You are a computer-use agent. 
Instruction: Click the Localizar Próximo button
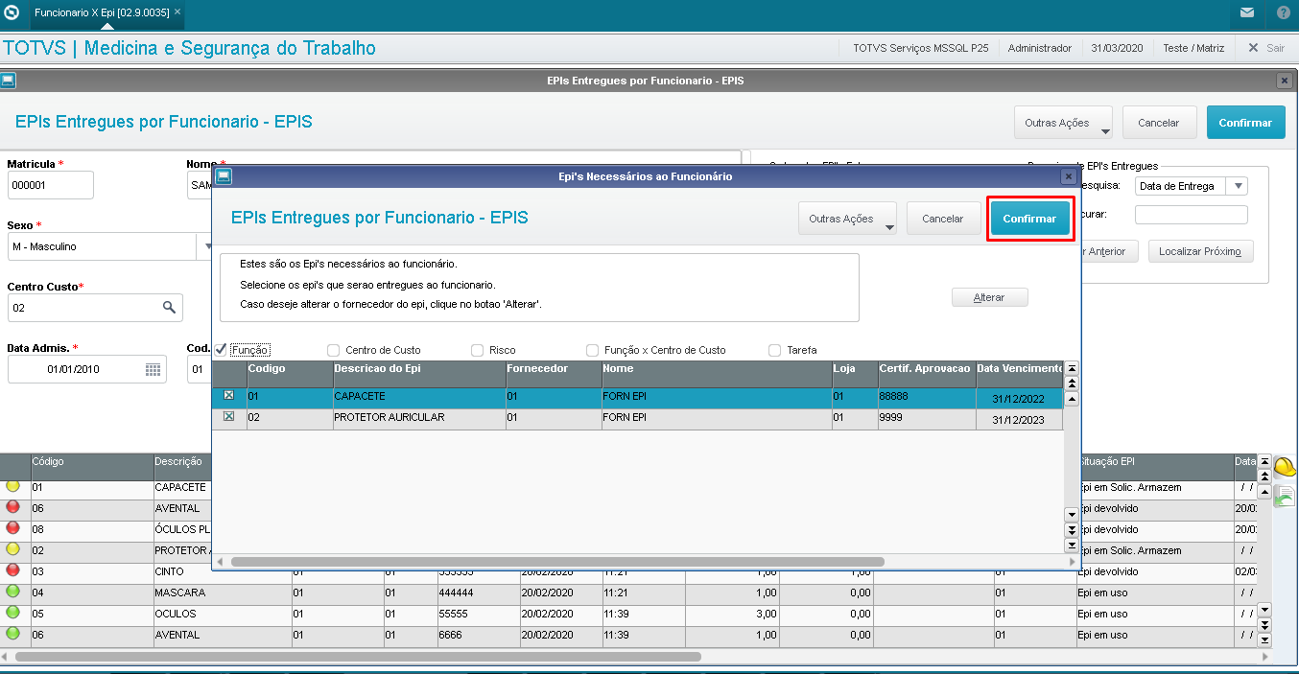1200,251
